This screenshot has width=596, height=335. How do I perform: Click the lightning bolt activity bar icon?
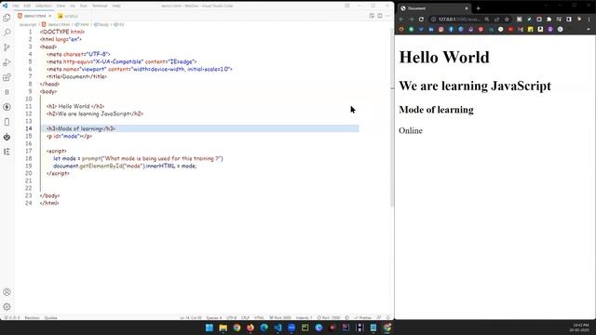[x=7, y=107]
